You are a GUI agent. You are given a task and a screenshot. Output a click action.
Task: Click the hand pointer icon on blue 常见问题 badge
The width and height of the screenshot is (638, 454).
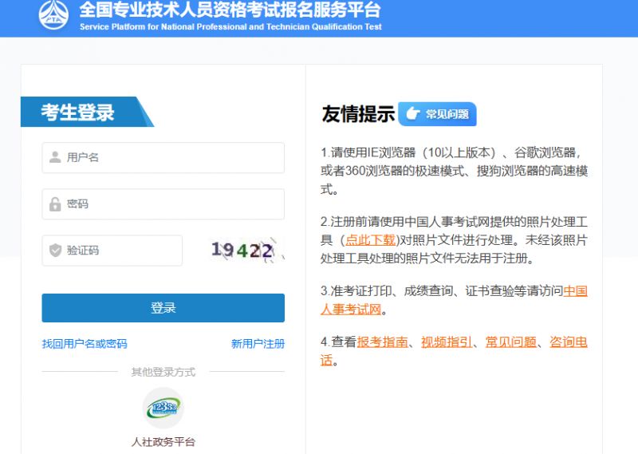point(412,114)
